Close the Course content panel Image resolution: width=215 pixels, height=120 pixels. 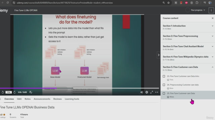[213, 18]
